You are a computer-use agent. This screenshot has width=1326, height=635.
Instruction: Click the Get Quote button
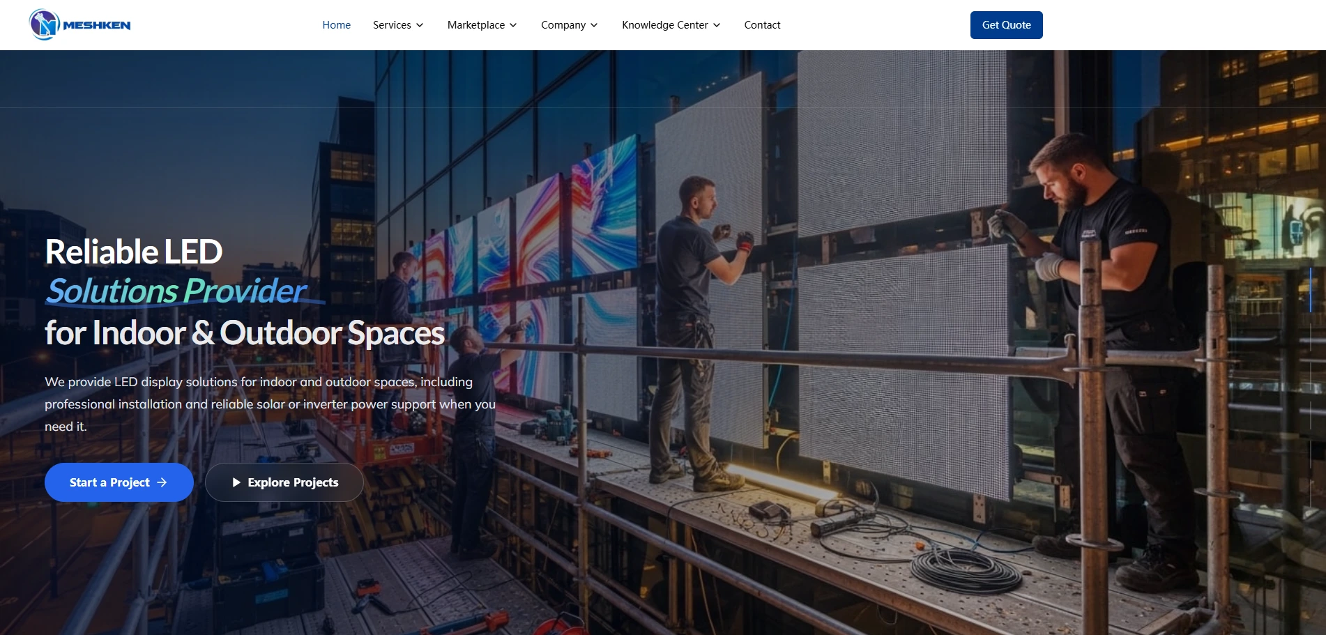pos(1007,25)
